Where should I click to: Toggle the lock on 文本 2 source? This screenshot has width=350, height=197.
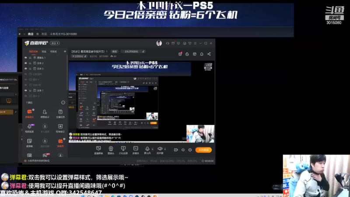point(30,63)
